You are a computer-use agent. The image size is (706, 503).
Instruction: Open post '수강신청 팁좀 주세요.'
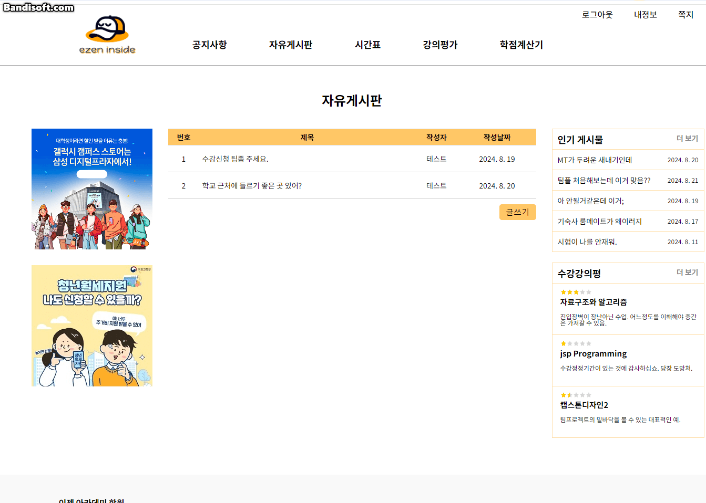pyautogui.click(x=236, y=159)
